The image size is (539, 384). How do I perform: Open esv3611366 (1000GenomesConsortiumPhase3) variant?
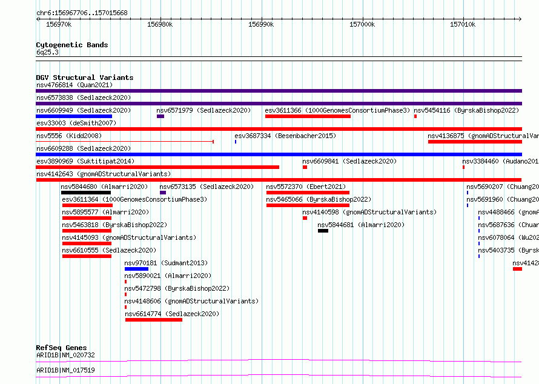(x=337, y=110)
